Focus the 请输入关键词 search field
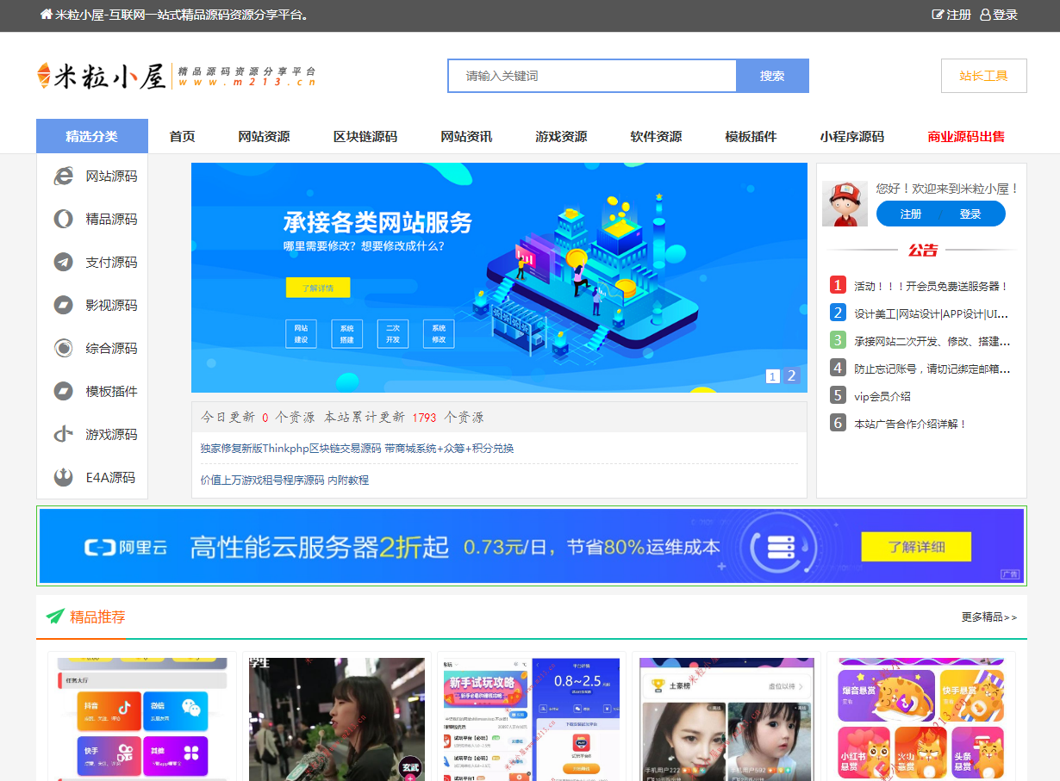1060x781 pixels. 592,76
